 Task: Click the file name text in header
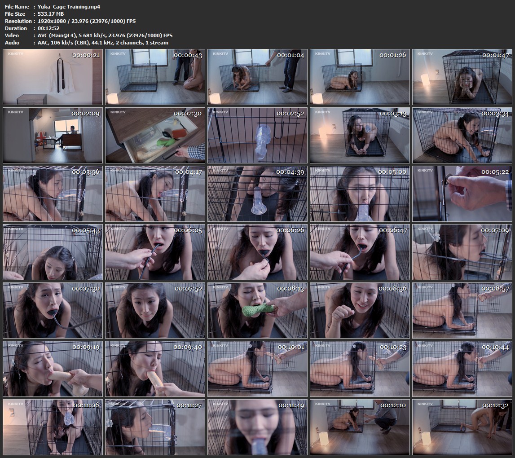pos(69,7)
